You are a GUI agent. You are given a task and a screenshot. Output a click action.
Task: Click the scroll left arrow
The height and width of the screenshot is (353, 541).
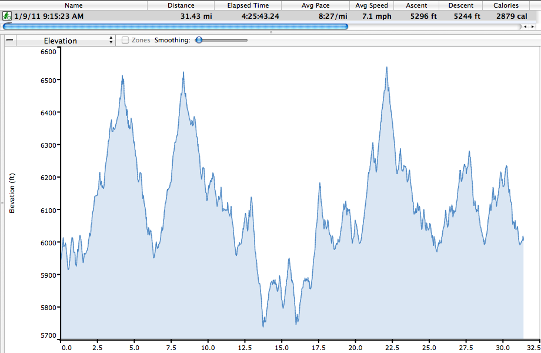pyautogui.click(x=525, y=26)
